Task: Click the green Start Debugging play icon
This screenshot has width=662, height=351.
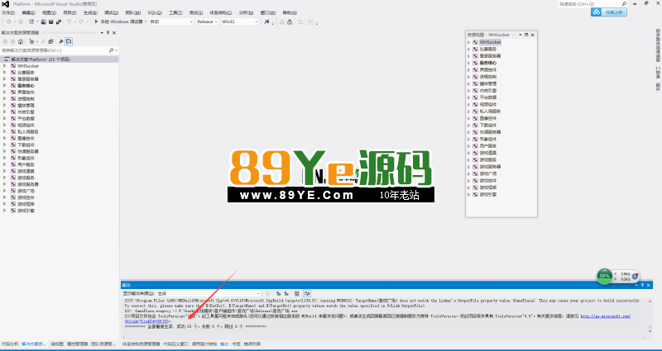Action: pyautogui.click(x=97, y=21)
